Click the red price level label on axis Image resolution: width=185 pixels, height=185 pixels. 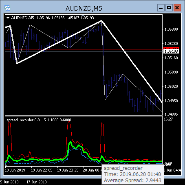[171, 48]
